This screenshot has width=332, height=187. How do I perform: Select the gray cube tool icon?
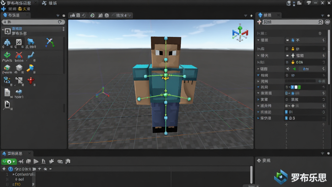point(19,68)
